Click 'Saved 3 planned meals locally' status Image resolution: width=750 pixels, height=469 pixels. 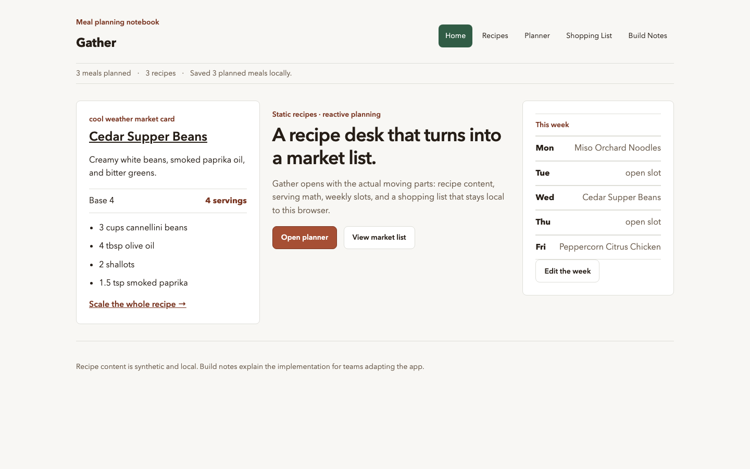coord(241,73)
